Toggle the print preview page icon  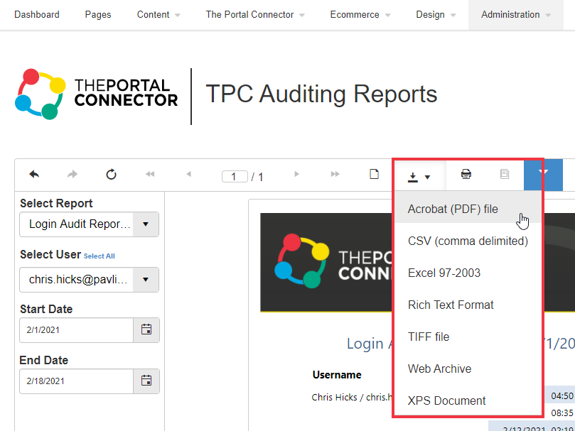point(374,174)
